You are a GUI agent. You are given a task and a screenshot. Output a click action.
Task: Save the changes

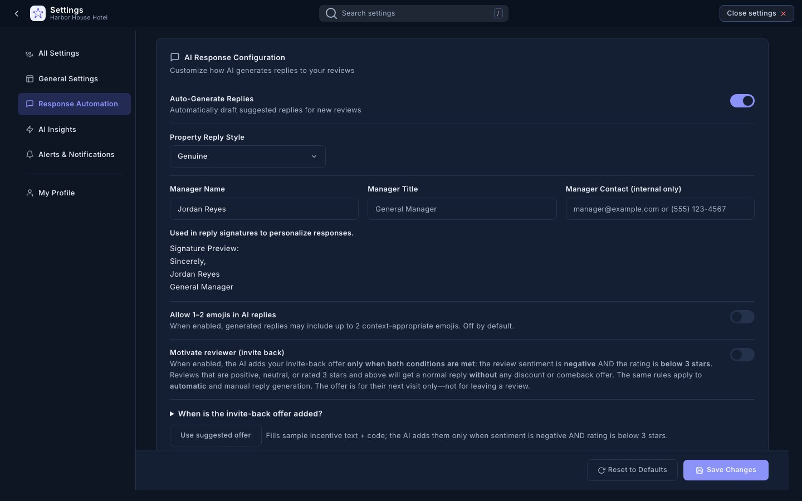pos(726,470)
